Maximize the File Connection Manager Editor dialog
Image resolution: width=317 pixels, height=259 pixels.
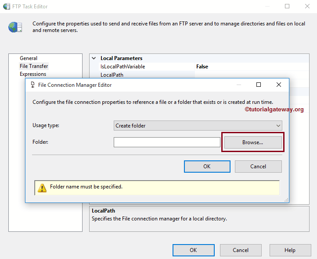click(259, 85)
